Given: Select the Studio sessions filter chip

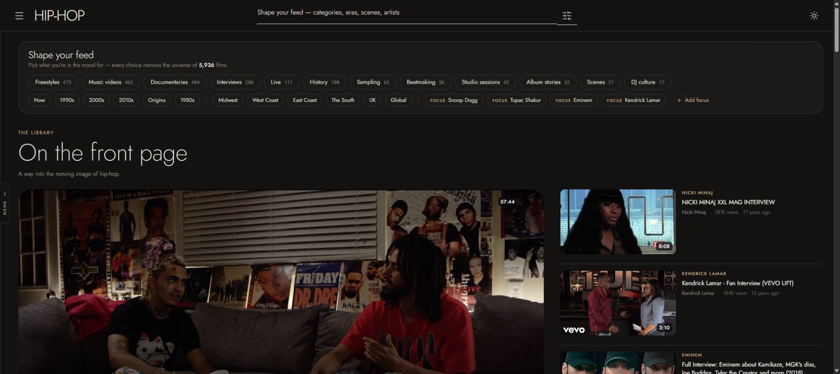Looking at the screenshot, I should 485,82.
